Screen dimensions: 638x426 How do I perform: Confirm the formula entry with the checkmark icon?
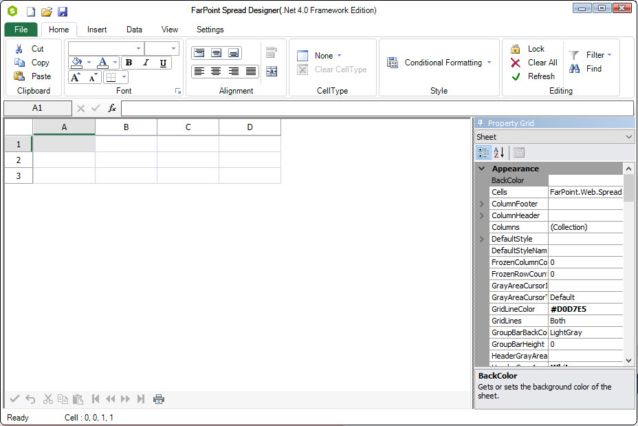[96, 108]
